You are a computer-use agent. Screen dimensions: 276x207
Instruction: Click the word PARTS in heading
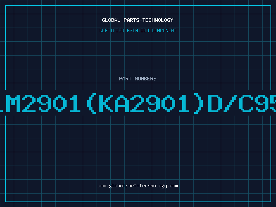pyautogui.click(x=131, y=20)
